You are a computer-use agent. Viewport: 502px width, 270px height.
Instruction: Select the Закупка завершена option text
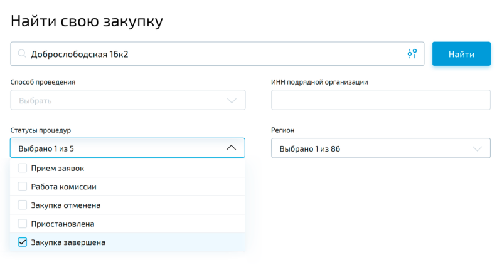(68, 242)
